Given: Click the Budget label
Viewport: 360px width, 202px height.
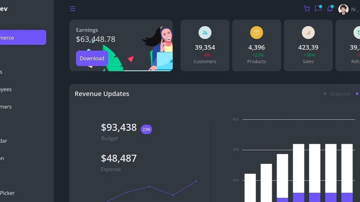Looking at the screenshot, I should (109, 138).
